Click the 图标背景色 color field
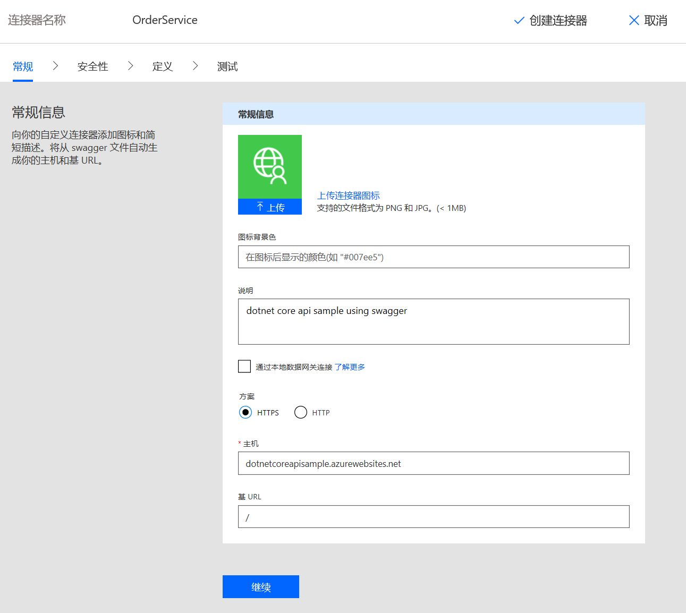This screenshot has height=613, width=686. tap(434, 257)
